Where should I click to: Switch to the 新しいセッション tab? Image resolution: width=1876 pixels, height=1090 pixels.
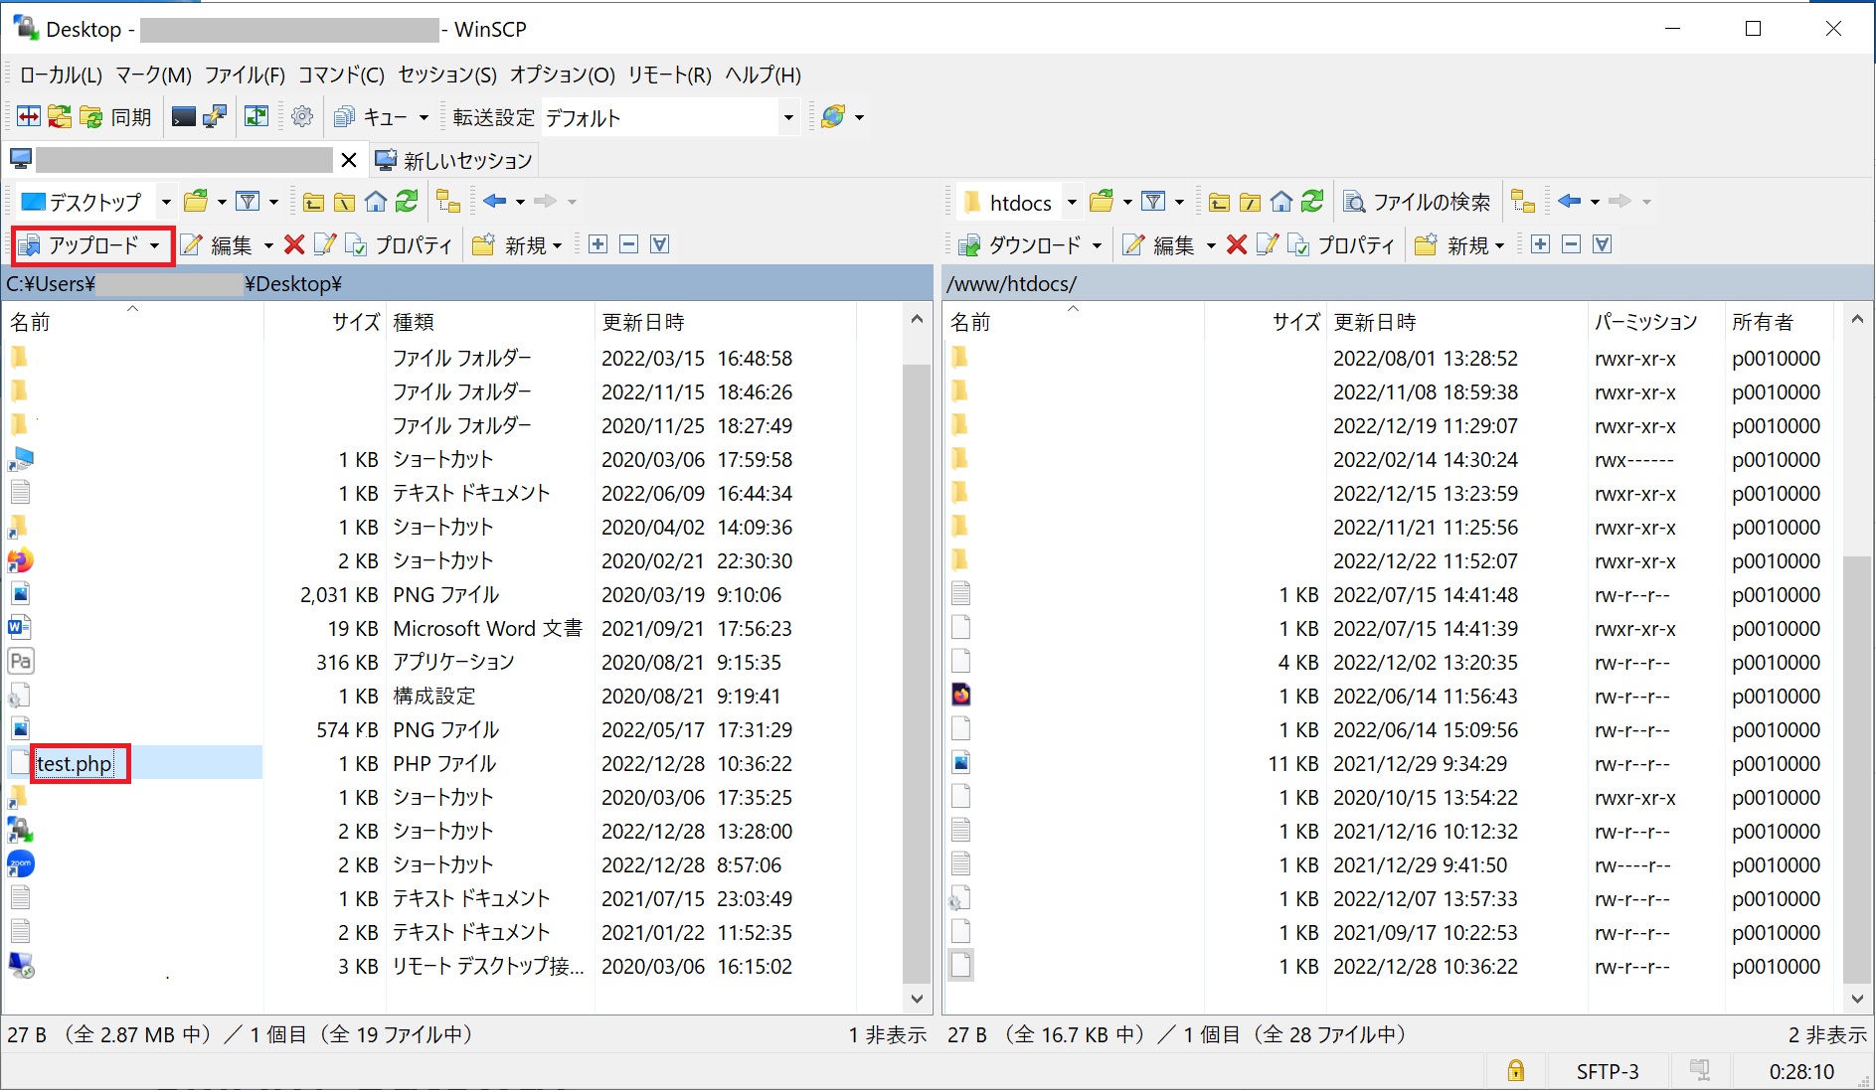454,160
